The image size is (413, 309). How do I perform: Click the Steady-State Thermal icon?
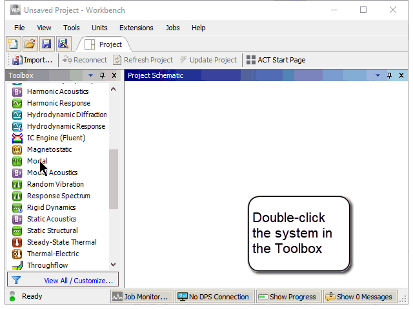pos(17,242)
